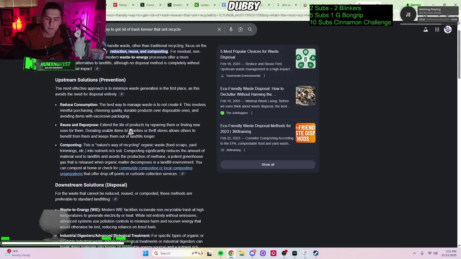
Task: Open 360training result thumbnail
Action: pyautogui.click(x=305, y=133)
